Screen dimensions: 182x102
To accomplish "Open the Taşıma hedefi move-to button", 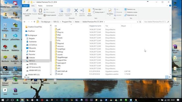I will [x=61, y=12].
